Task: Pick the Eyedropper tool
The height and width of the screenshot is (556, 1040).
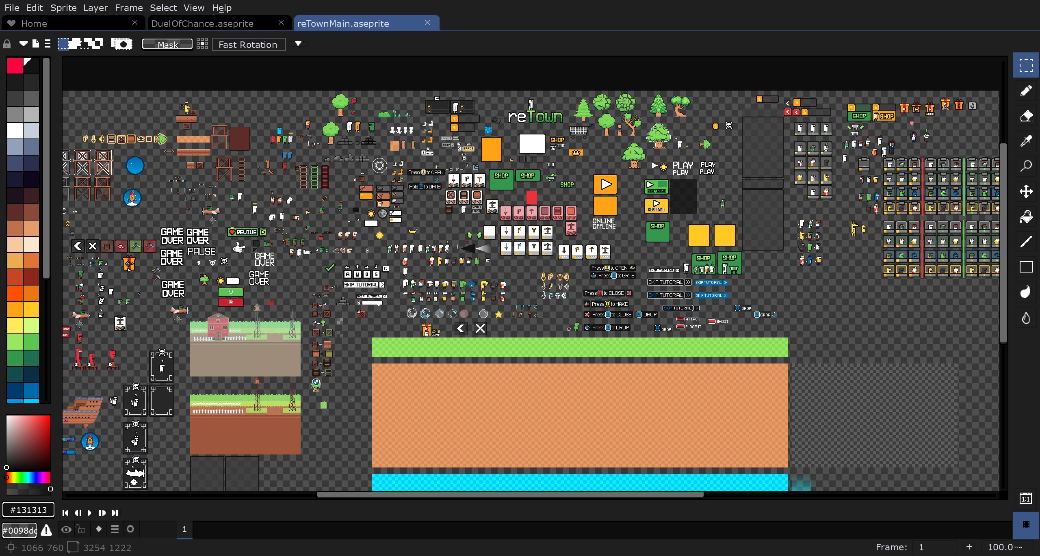Action: tap(1026, 141)
